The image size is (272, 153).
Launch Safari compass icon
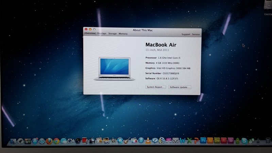click(x=42, y=141)
